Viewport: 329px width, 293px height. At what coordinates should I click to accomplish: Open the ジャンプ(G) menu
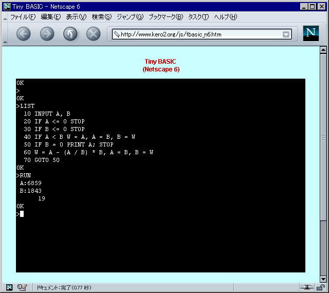[x=130, y=17]
